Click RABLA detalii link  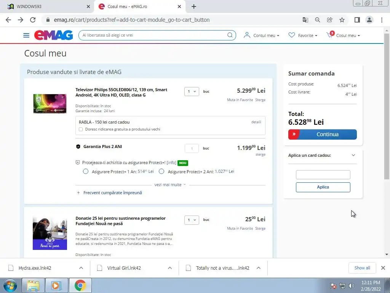pos(256,122)
